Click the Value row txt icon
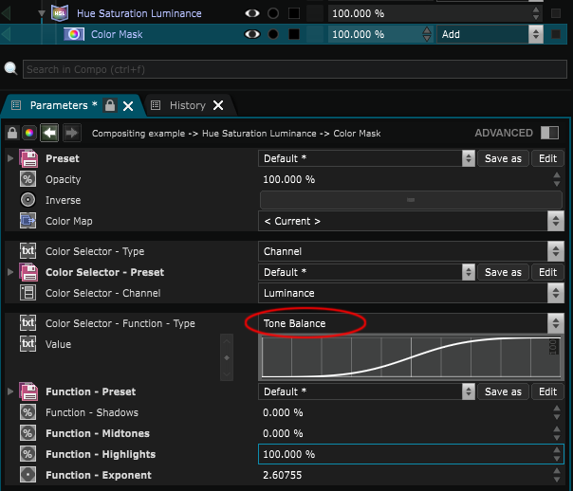573x491 pixels. tap(28, 344)
